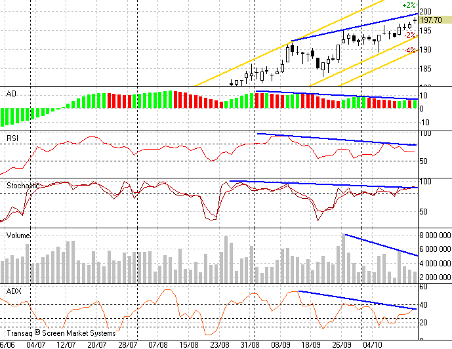
Task: Click the ADX axis value 60
Action: coord(423,287)
